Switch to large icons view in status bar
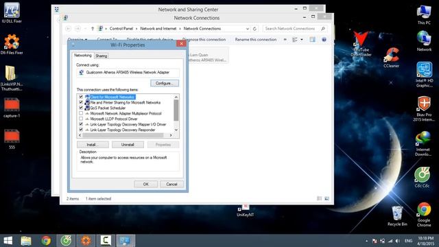This screenshot has width=439, height=247. (327, 198)
